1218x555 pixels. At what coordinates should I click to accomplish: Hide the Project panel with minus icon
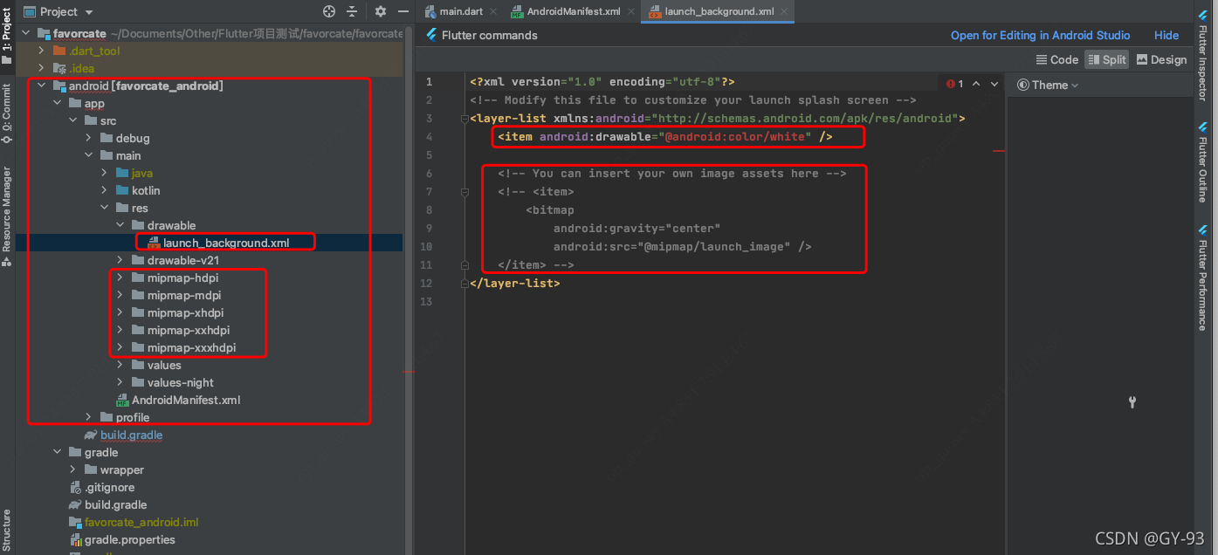click(x=403, y=11)
